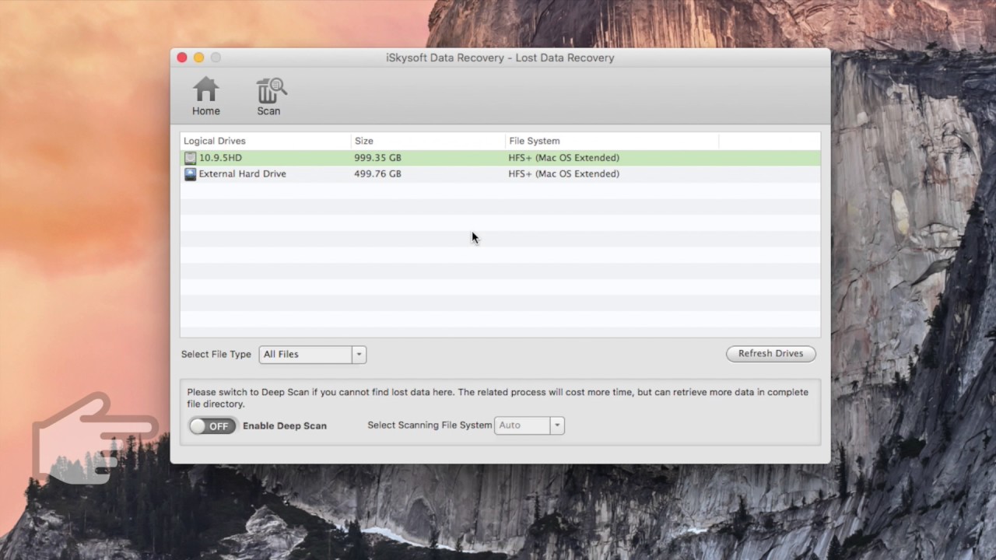
Task: Click the Enable Deep Scan label
Action: (x=285, y=426)
